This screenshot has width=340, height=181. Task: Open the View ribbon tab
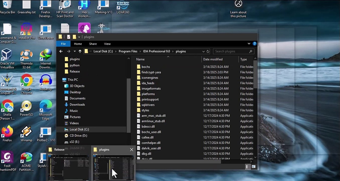point(107,44)
